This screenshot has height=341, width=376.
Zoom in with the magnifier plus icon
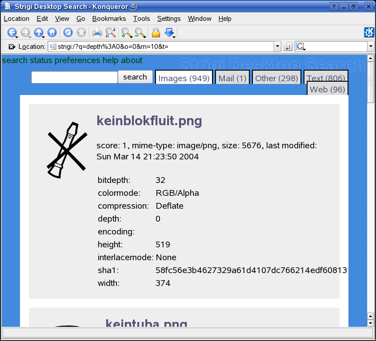pyautogui.click(x=127, y=33)
